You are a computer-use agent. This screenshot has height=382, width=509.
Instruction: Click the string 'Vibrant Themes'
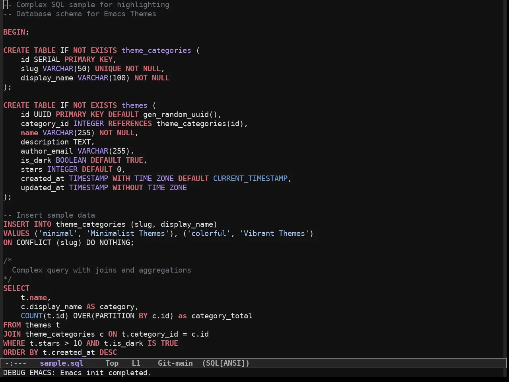[x=274, y=234]
